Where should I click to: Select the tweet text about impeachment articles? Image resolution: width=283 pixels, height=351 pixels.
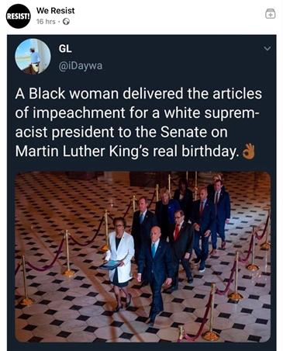tap(139, 123)
